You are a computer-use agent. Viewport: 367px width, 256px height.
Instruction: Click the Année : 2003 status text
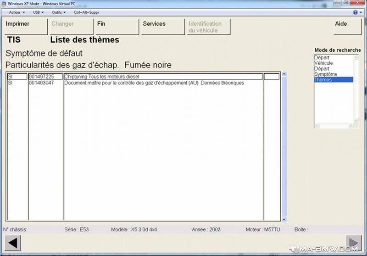click(206, 229)
